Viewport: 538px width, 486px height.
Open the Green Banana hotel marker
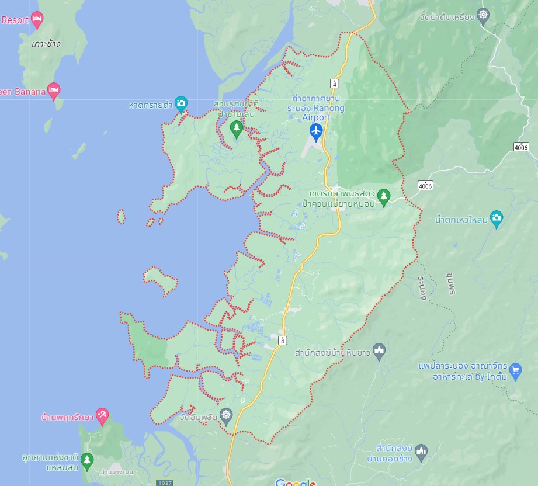click(54, 91)
